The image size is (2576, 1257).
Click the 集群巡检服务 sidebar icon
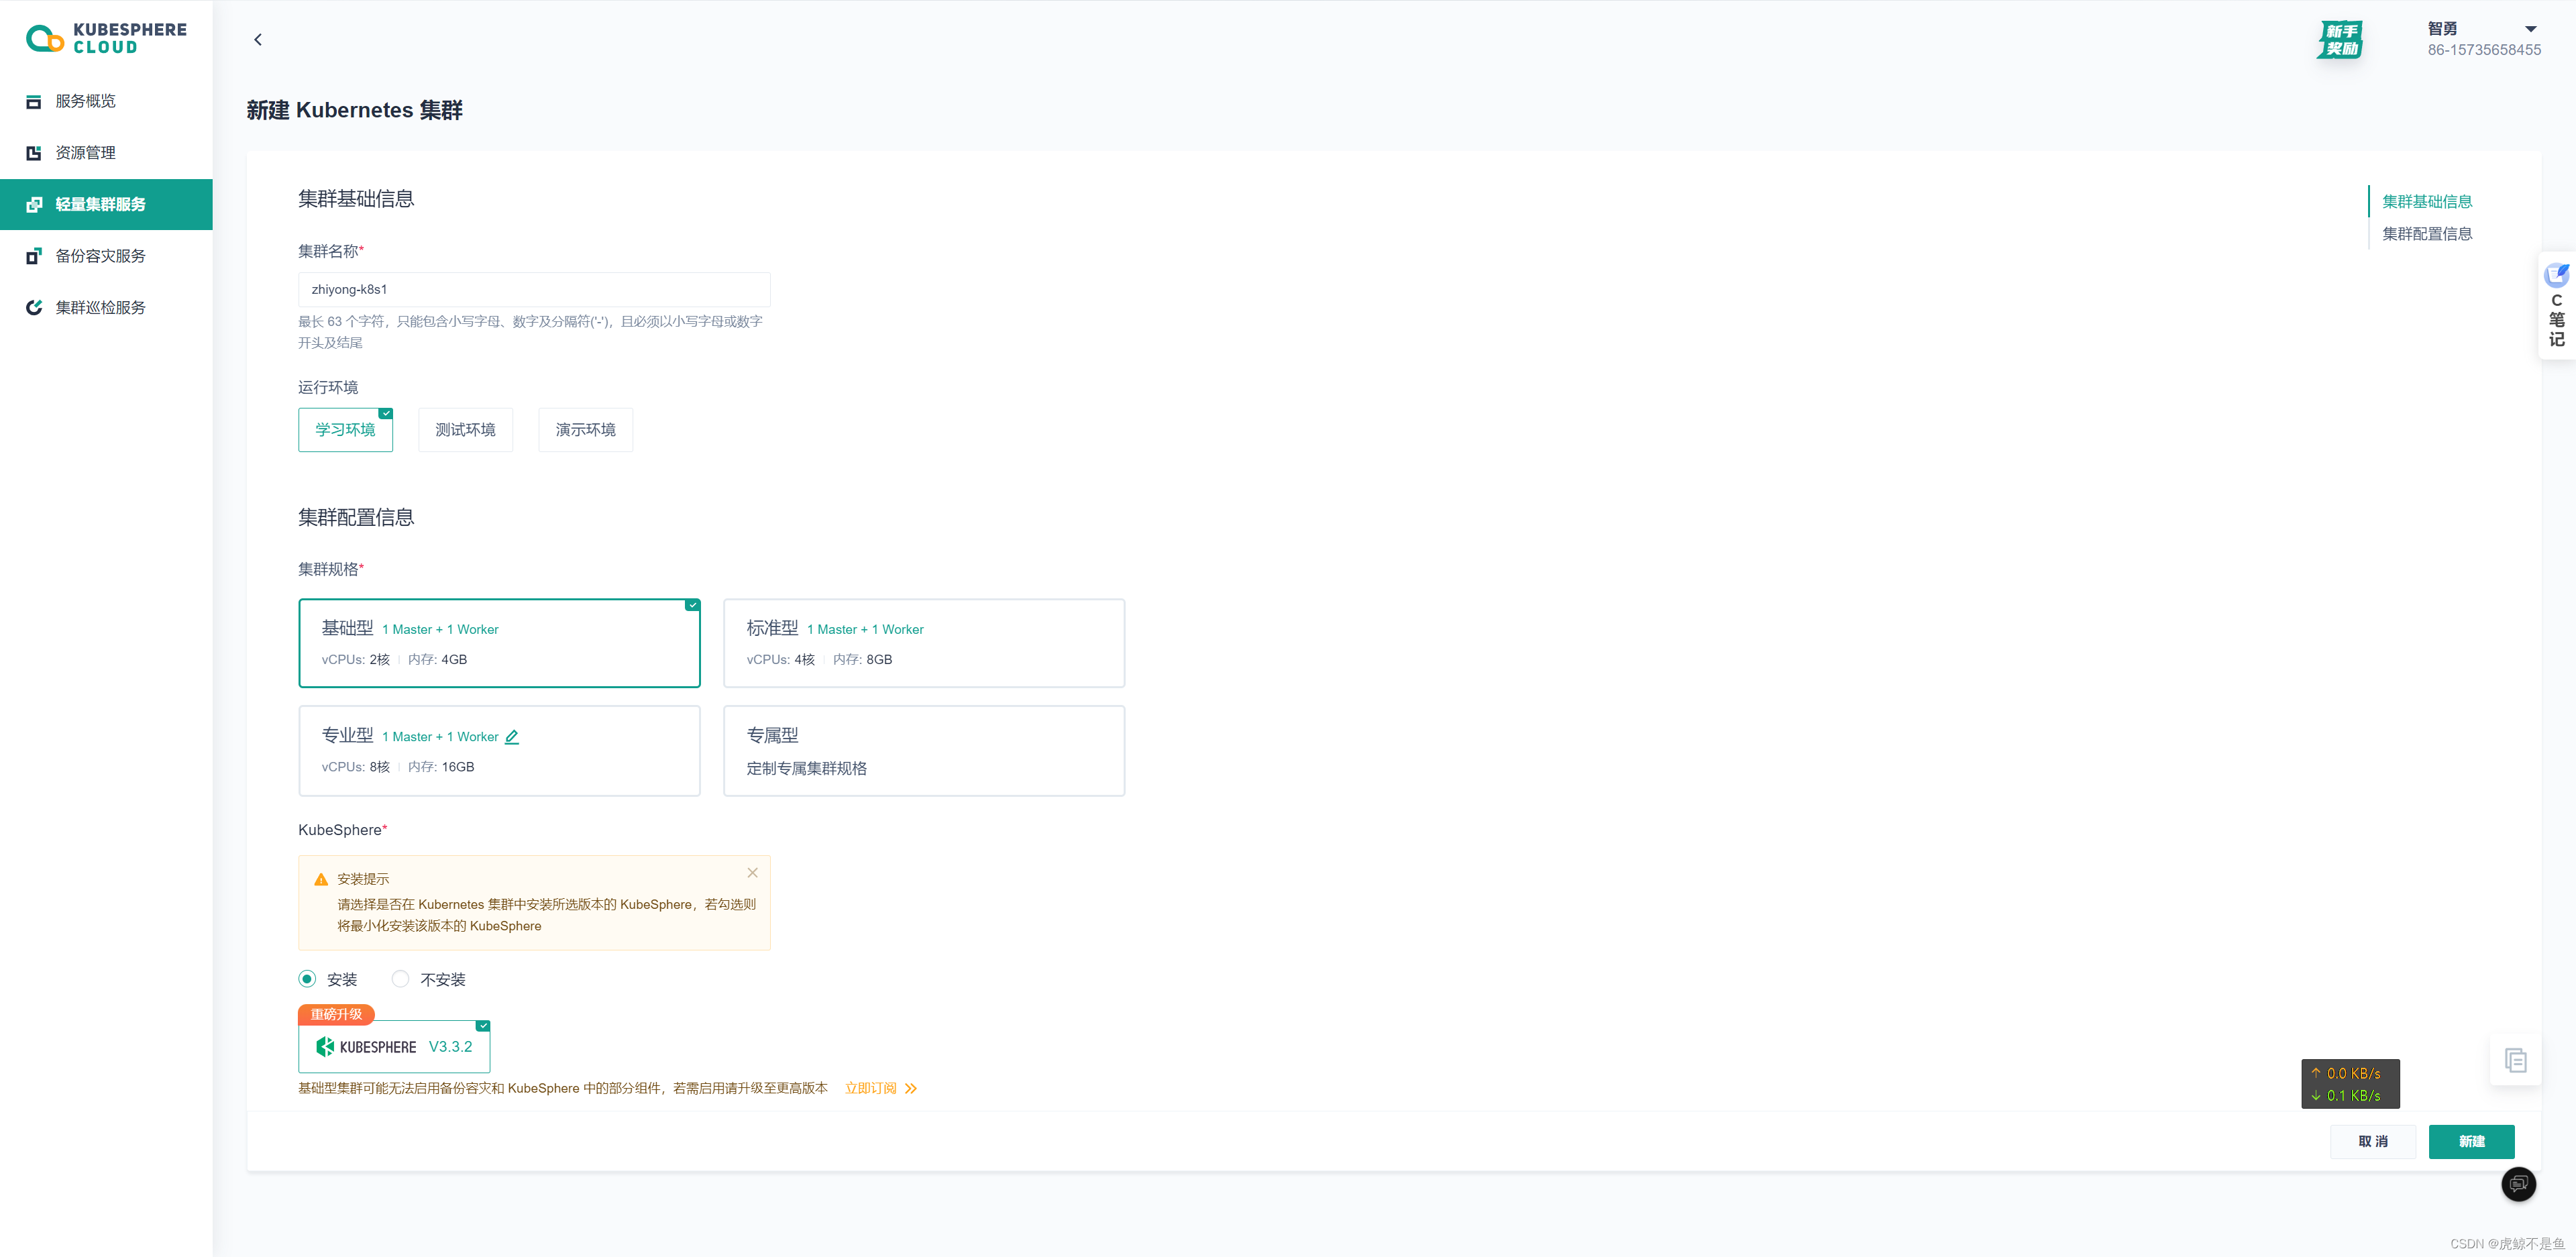point(34,307)
